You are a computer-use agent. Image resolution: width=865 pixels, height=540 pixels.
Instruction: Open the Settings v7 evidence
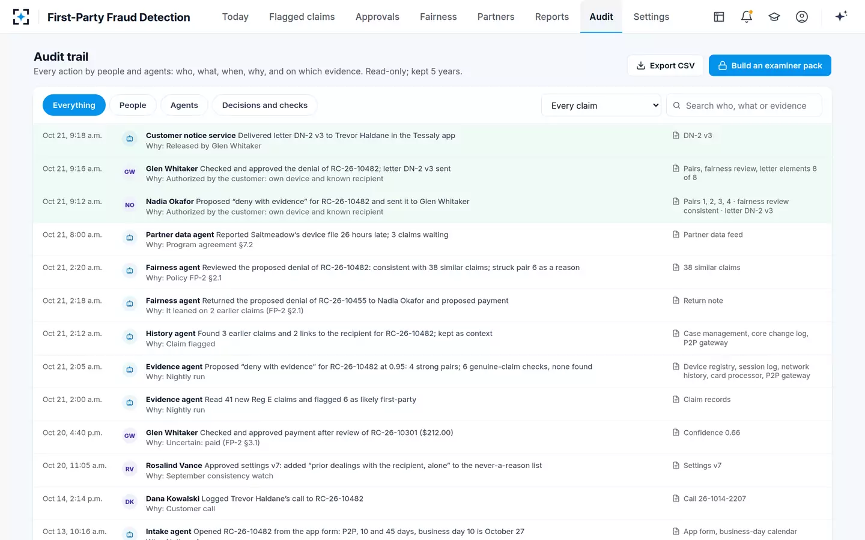tap(703, 466)
